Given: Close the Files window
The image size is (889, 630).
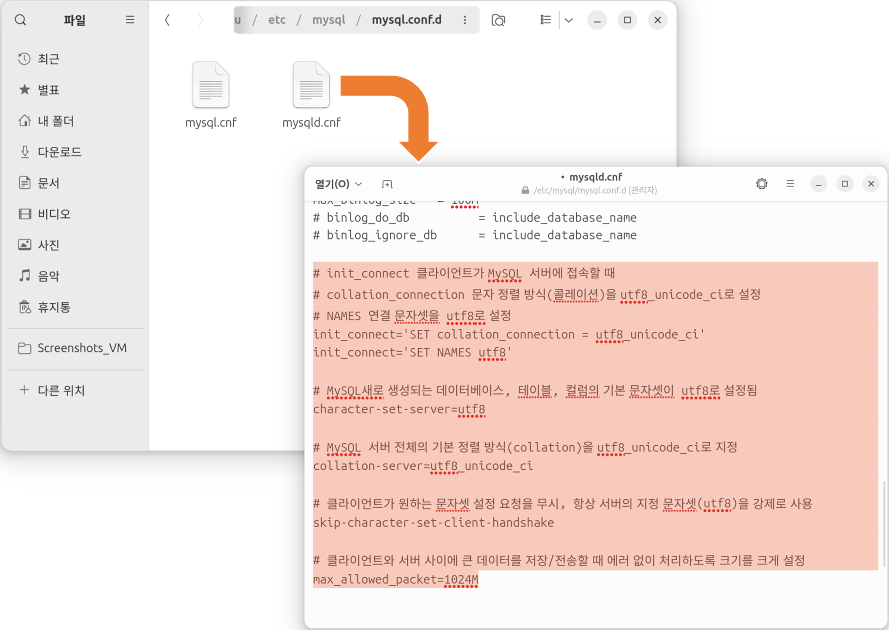Looking at the screenshot, I should [x=657, y=20].
